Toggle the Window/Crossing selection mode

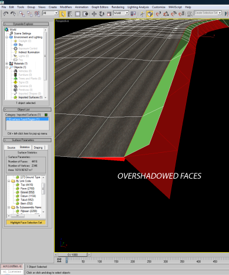point(85,14)
